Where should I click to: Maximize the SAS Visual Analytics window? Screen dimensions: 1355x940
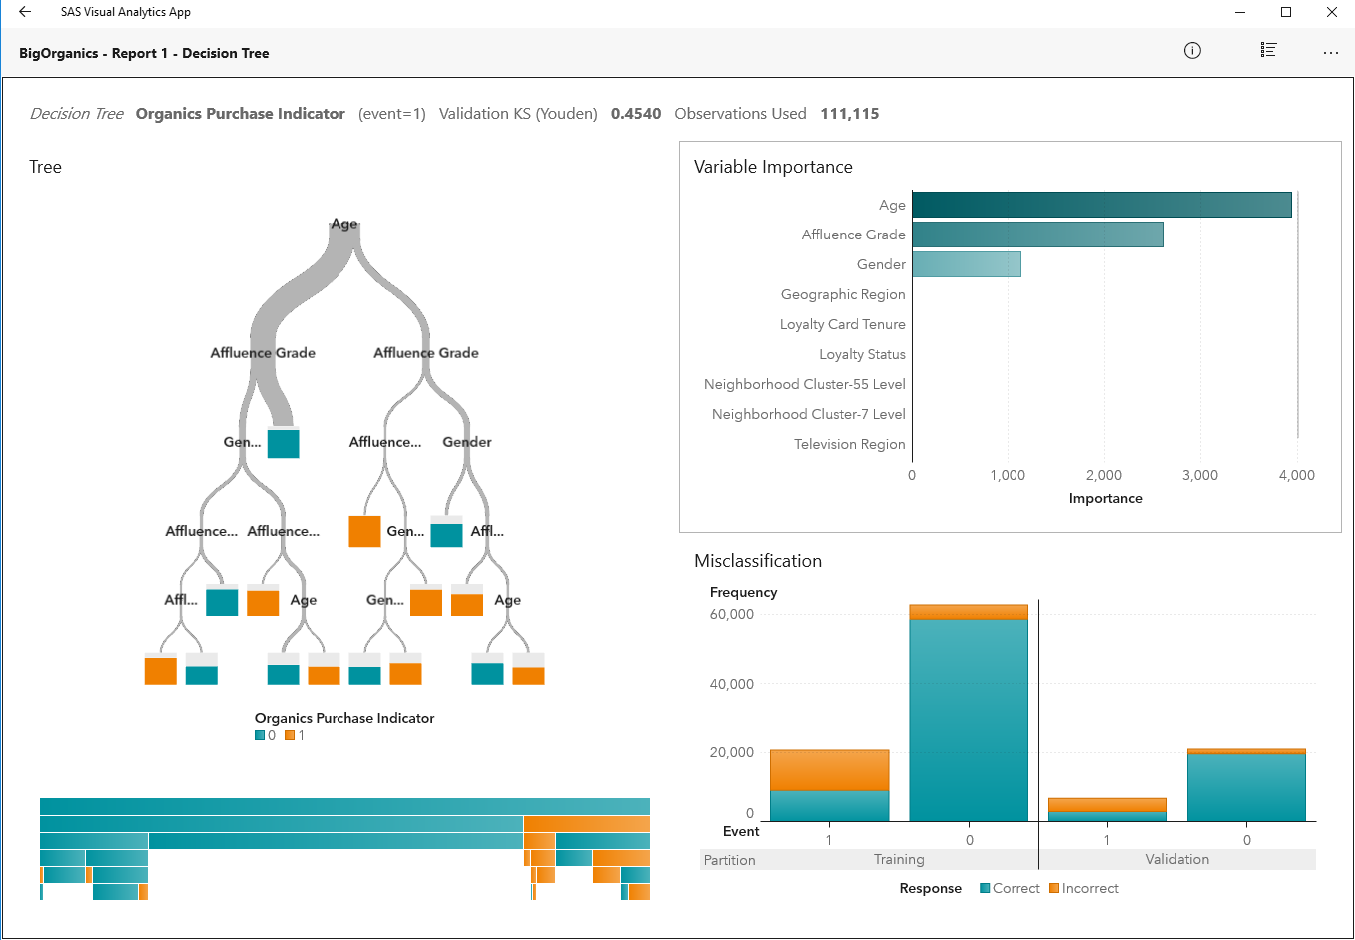click(x=1286, y=12)
